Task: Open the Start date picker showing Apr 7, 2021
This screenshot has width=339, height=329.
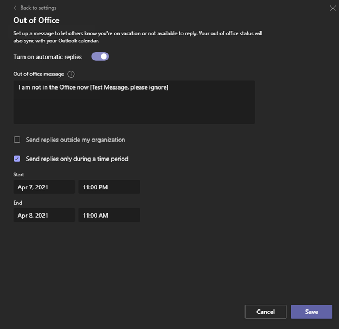Action: coord(44,187)
